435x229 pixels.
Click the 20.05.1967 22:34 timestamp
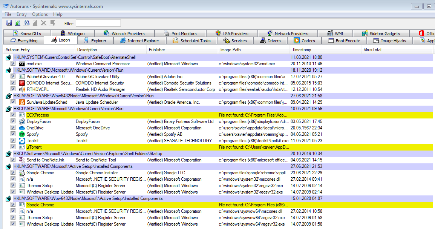click(x=306, y=128)
